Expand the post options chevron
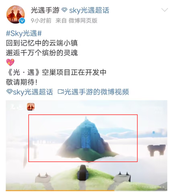Screen dimensions: 169x193 click(x=164, y=10)
